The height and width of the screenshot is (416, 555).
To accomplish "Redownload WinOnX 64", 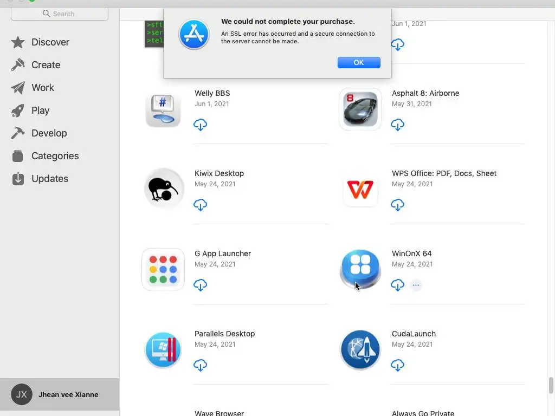I will point(397,285).
